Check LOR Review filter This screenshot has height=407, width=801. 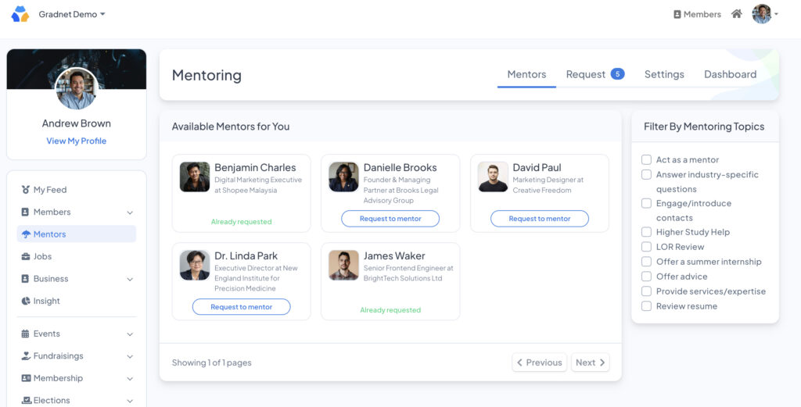646,247
